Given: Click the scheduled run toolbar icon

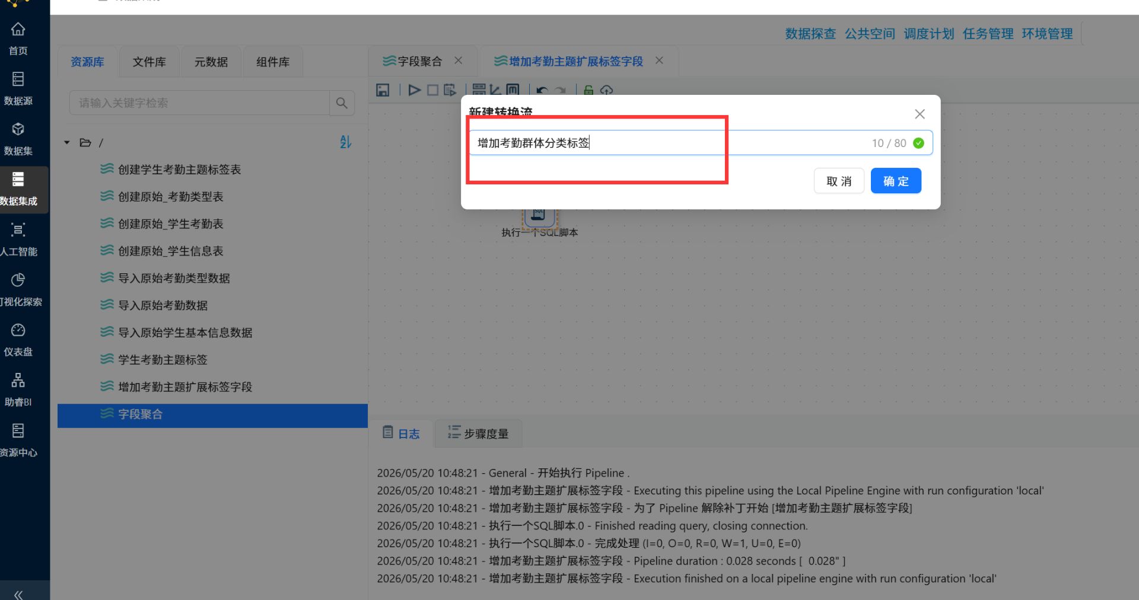Looking at the screenshot, I should pos(450,90).
